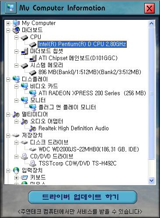Click the title bar application icon
Viewport: 160px width, 218px height.
click(x=11, y=8)
